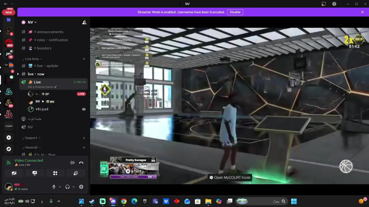Turn on the camera in voice panel
This screenshot has height=207, width=369.
(14, 173)
